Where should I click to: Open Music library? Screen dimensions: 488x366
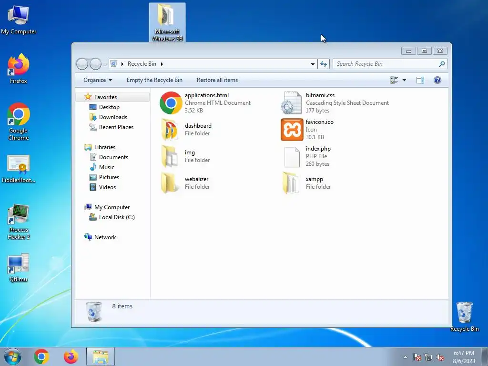[x=107, y=167]
